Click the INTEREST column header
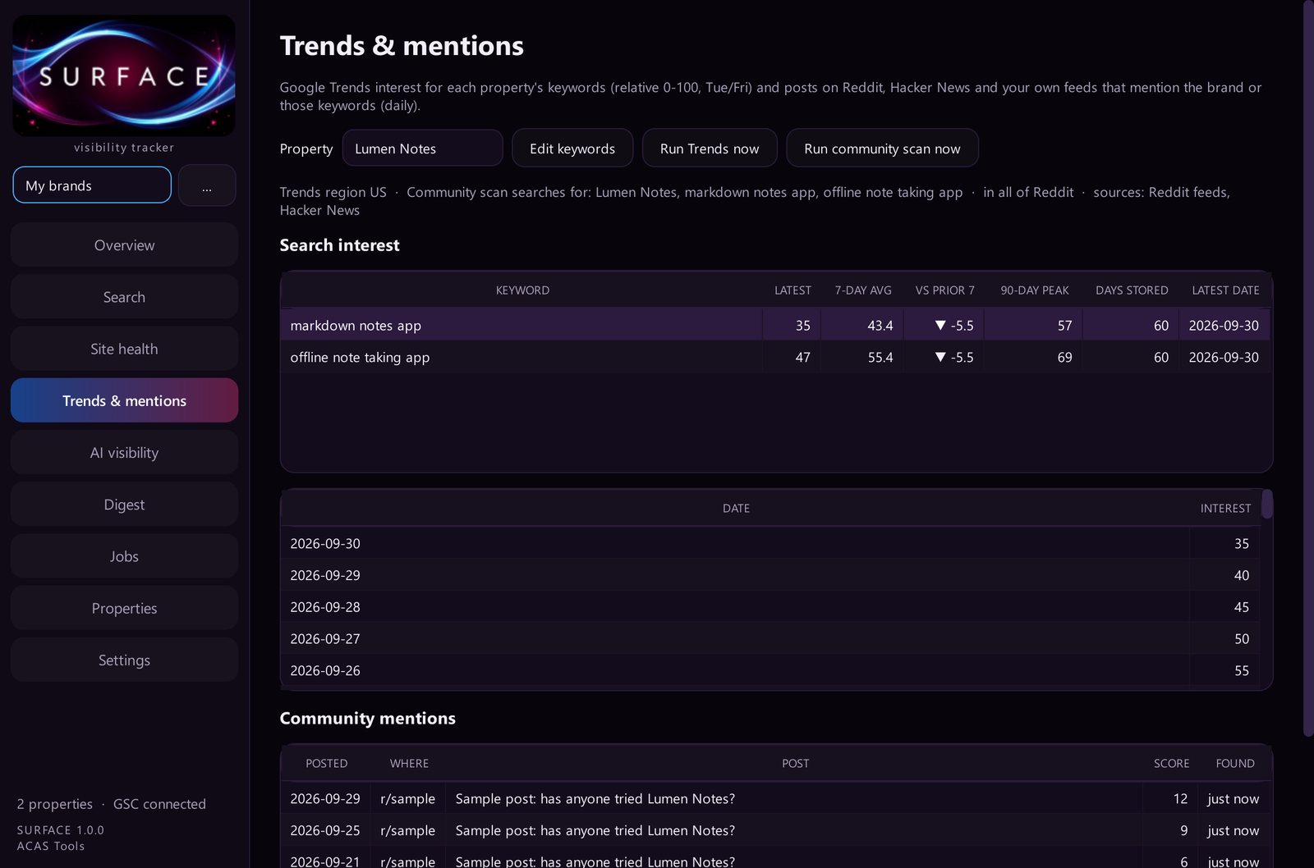The image size is (1314, 868). tap(1225, 509)
